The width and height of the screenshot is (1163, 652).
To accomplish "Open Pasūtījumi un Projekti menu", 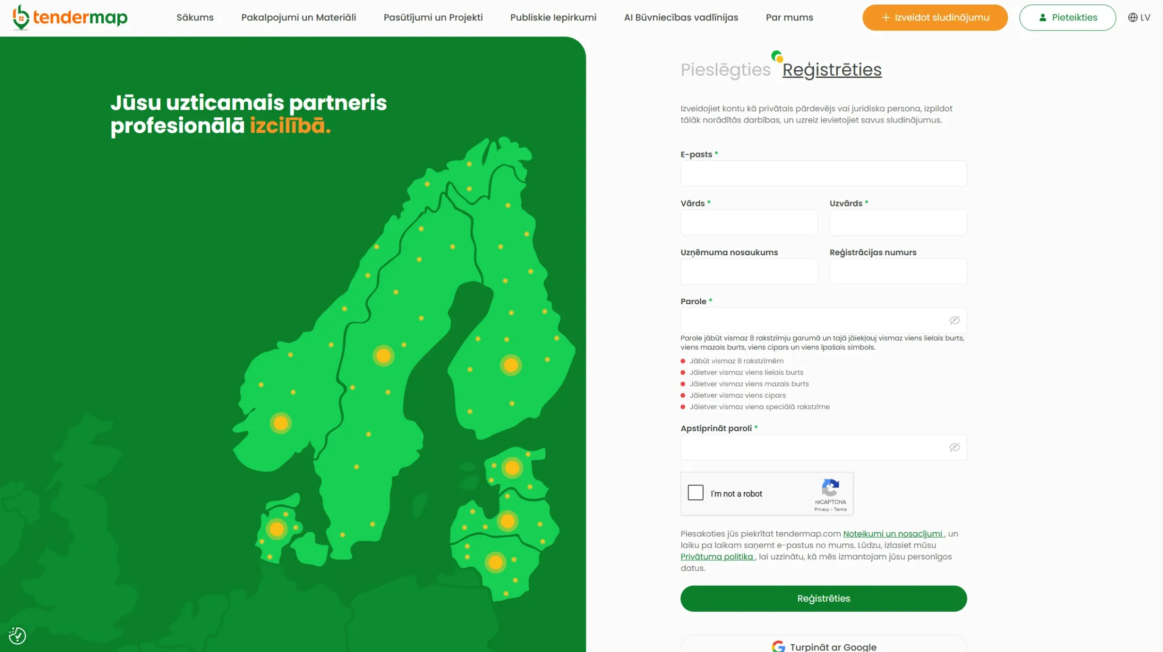I will tap(433, 17).
